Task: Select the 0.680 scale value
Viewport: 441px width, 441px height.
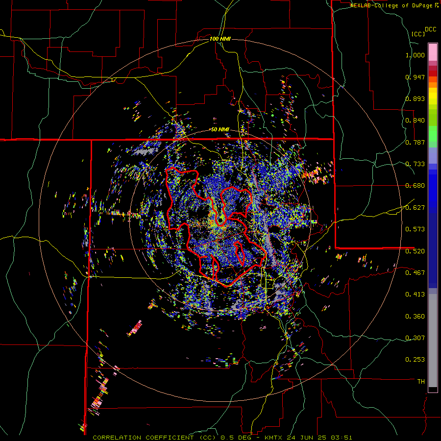Action: coord(415,186)
